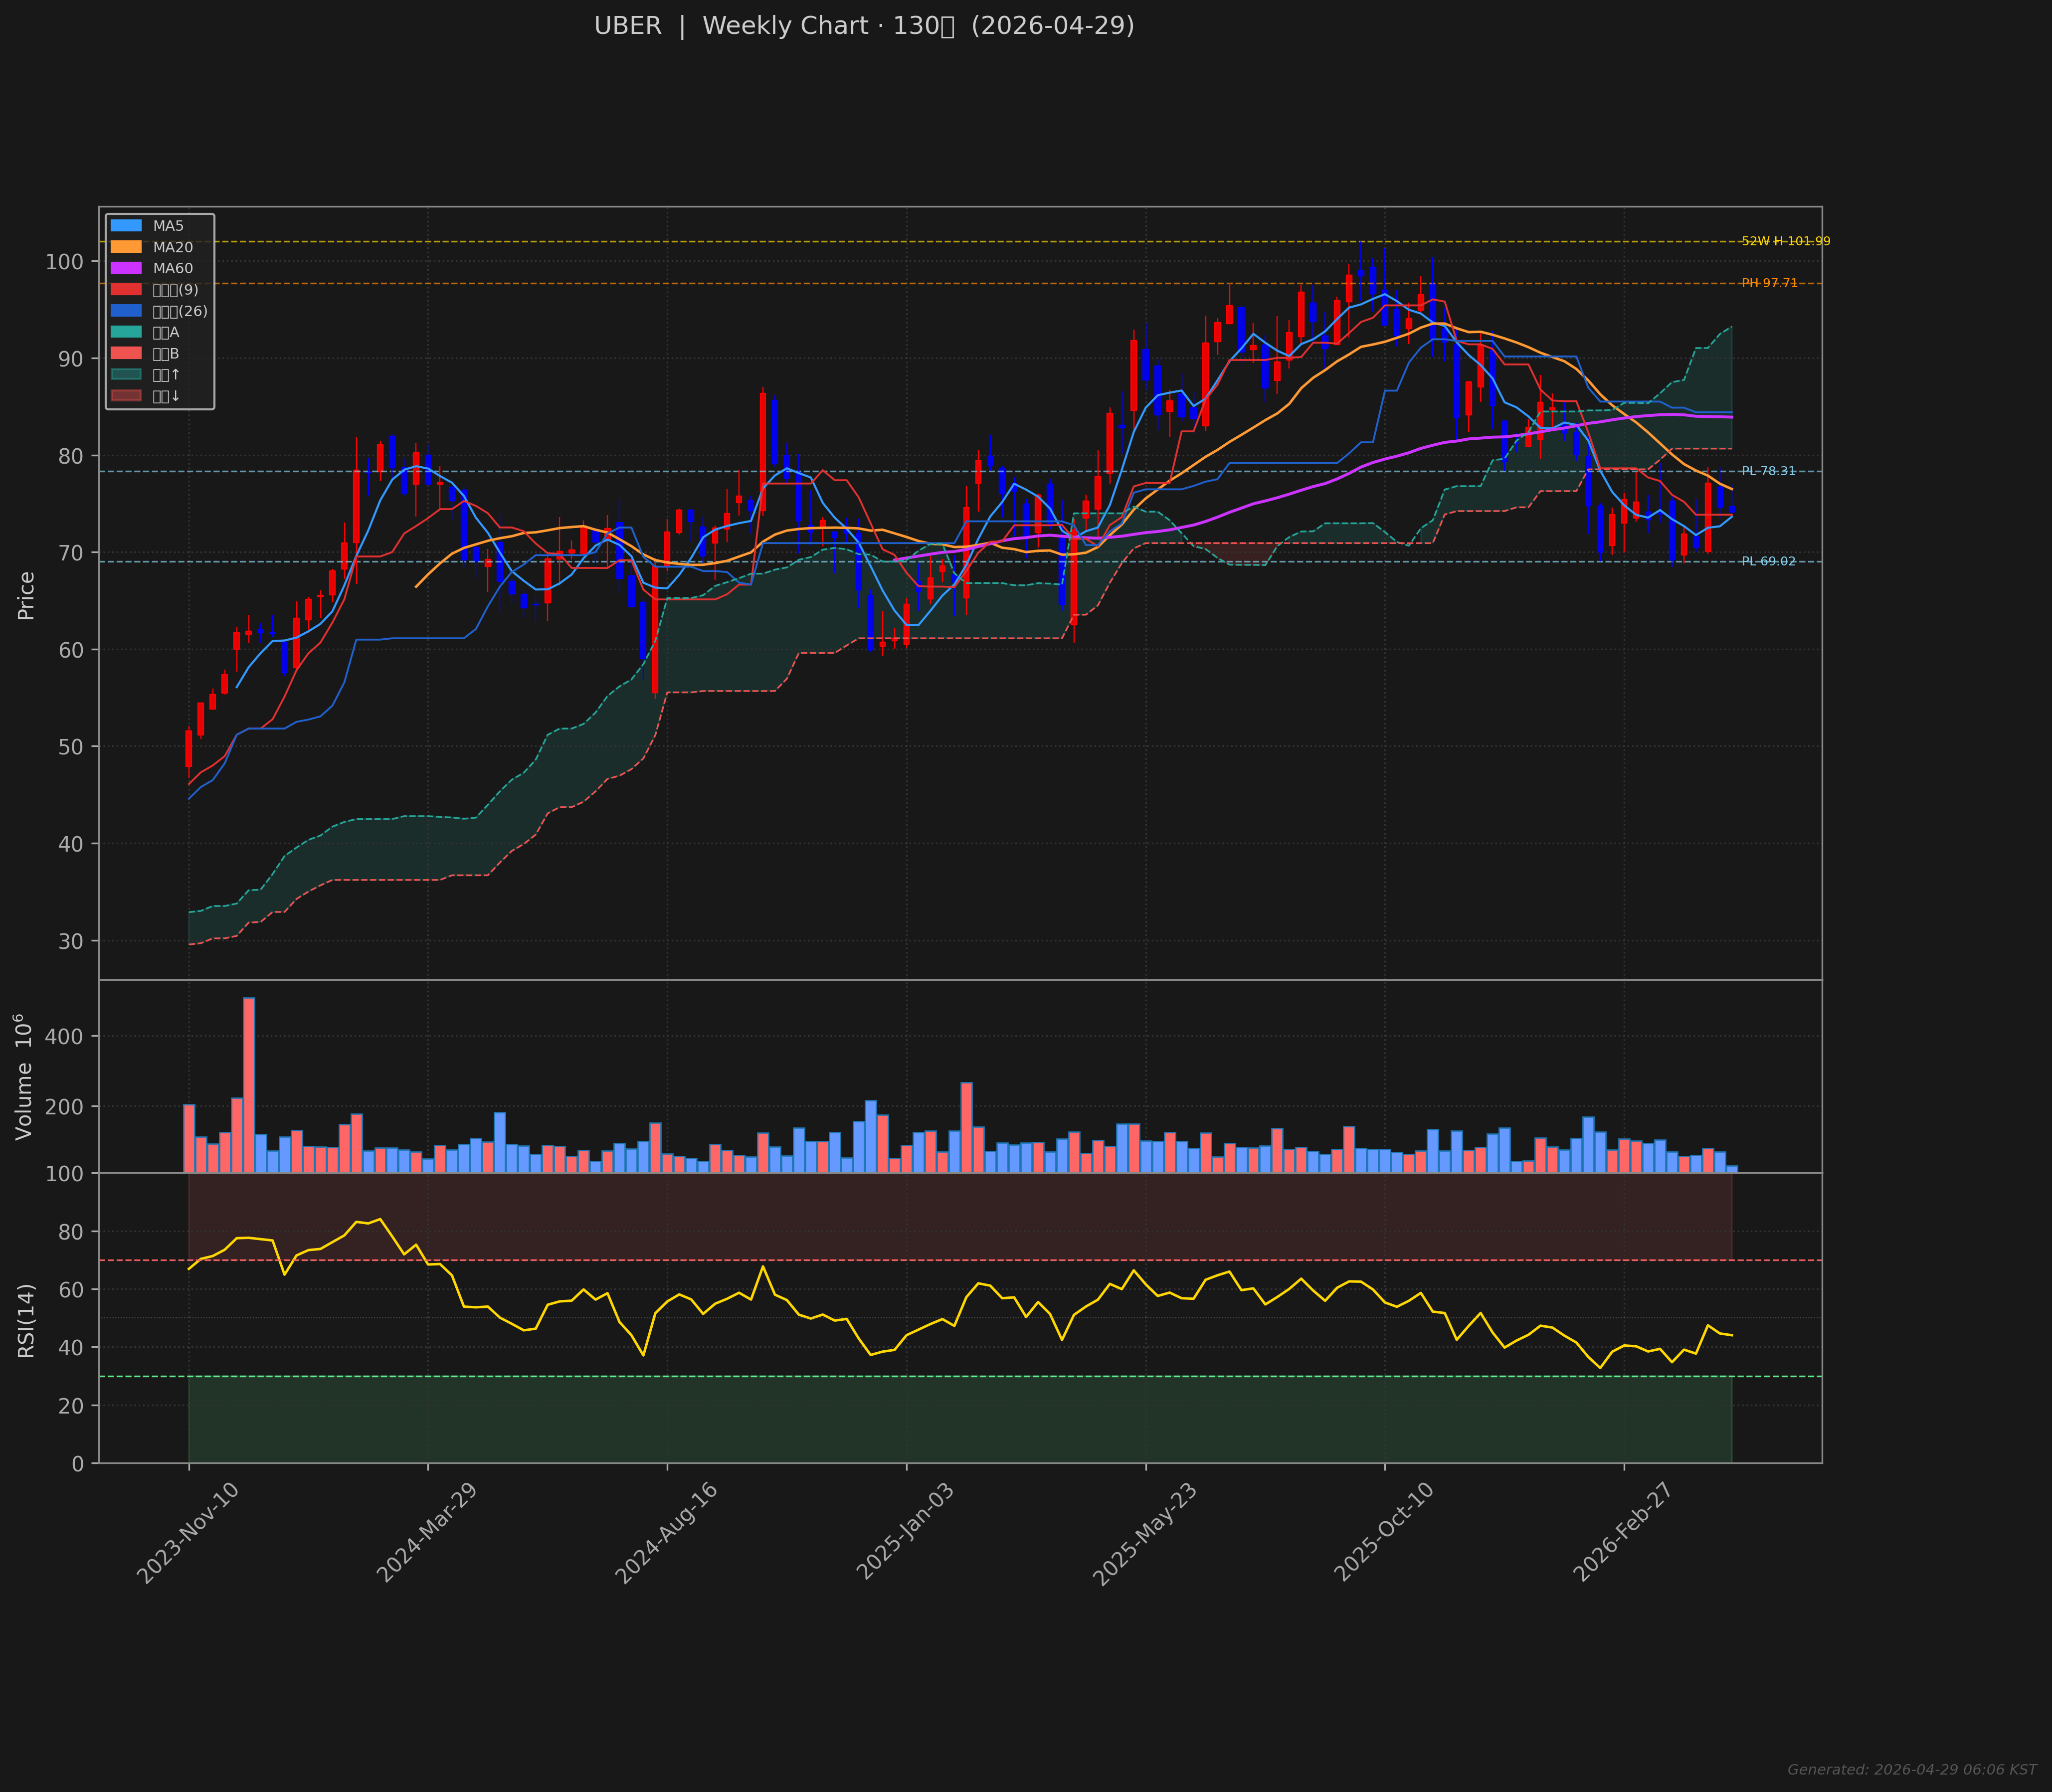Image resolution: width=2052 pixels, height=1792 pixels.
Task: Click the 2026-Feb-27 date axis label
Action: pos(1622,1533)
